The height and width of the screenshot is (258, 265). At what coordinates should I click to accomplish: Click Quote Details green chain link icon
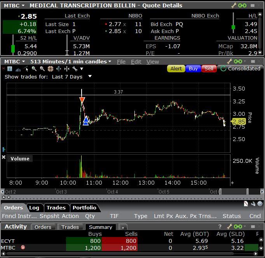pos(242,5)
